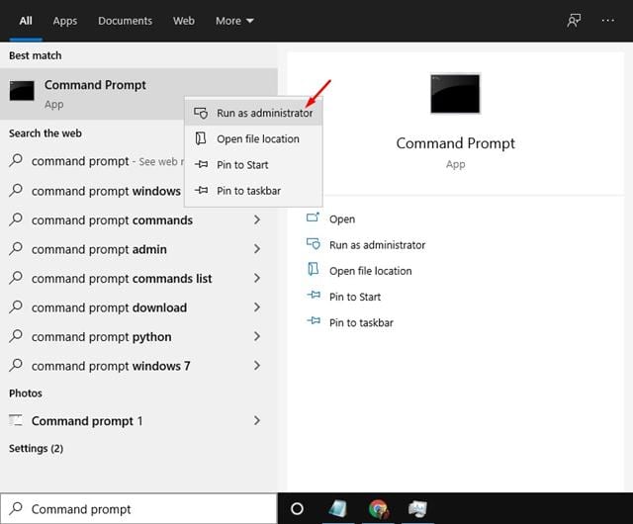Image resolution: width=633 pixels, height=524 pixels.
Task: Expand chevron for 'command prompt commands'
Action: [257, 220]
